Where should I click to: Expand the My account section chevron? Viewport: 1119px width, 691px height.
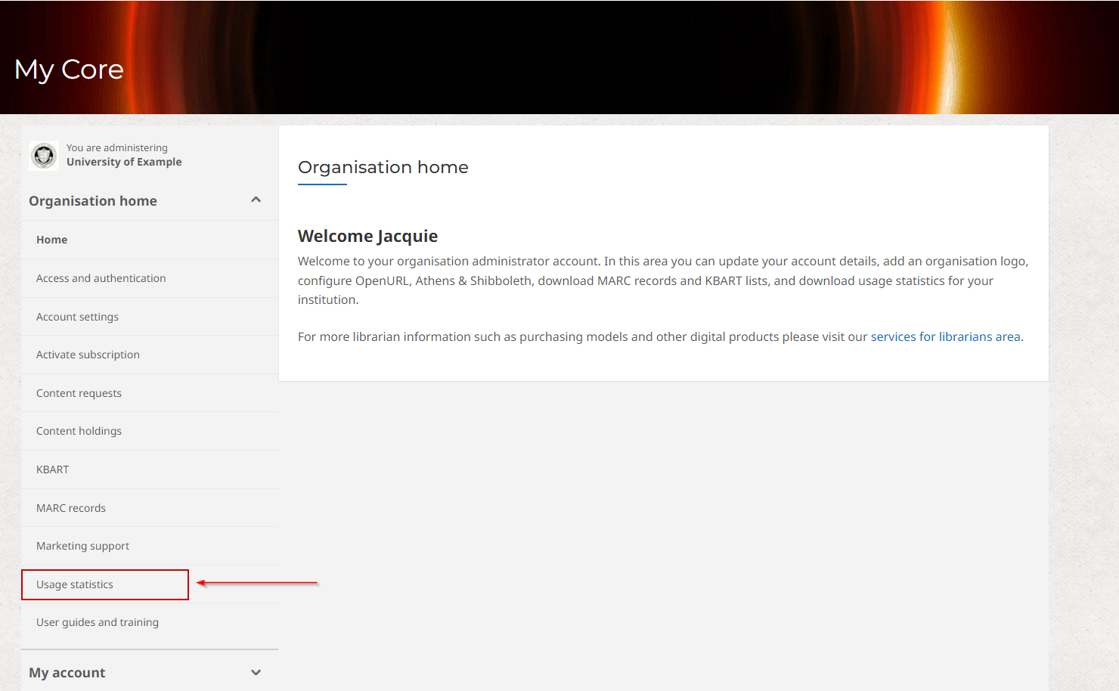pos(256,672)
